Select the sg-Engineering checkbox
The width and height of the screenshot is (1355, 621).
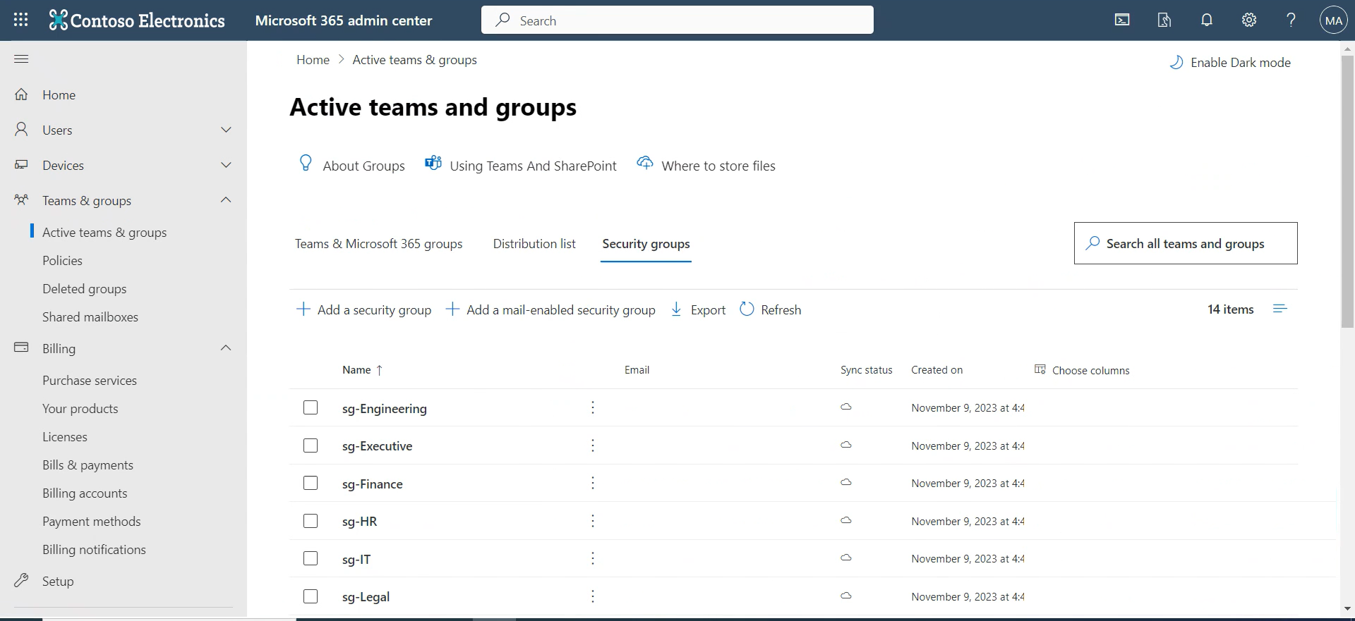(311, 407)
